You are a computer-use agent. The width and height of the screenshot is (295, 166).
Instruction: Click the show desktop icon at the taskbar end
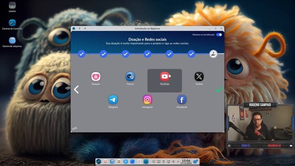tap(195, 161)
